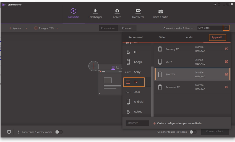Image resolution: width=235 pixels, height=142 pixels.
Task: Click the Panasonic TV device icon
Action: 160,87
